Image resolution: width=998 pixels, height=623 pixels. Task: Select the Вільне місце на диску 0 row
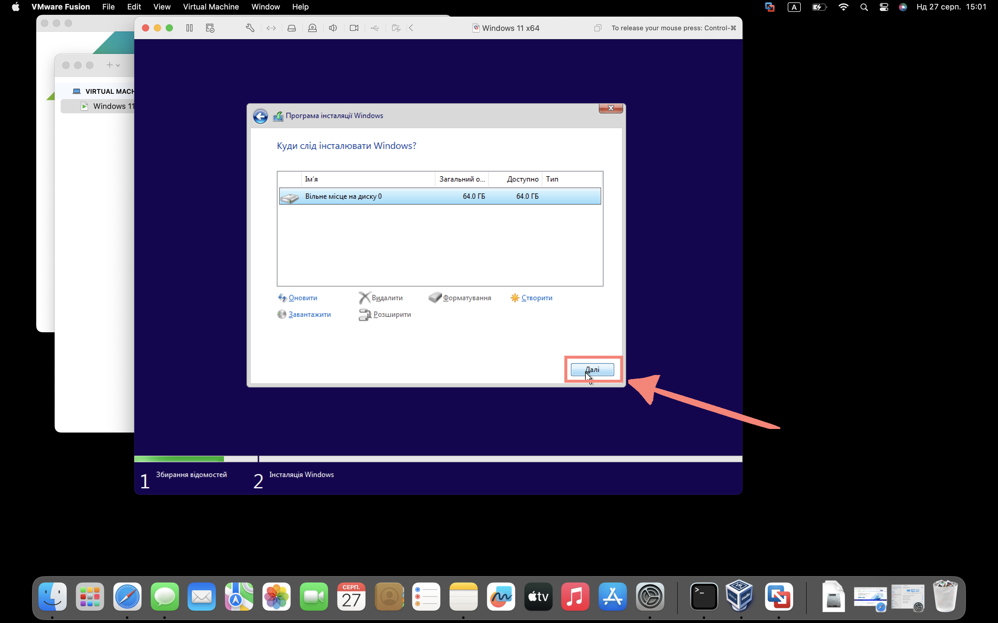pyautogui.click(x=440, y=196)
